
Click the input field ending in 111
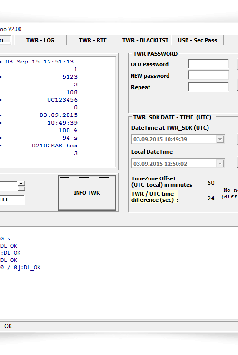pyautogui.click(x=12, y=199)
